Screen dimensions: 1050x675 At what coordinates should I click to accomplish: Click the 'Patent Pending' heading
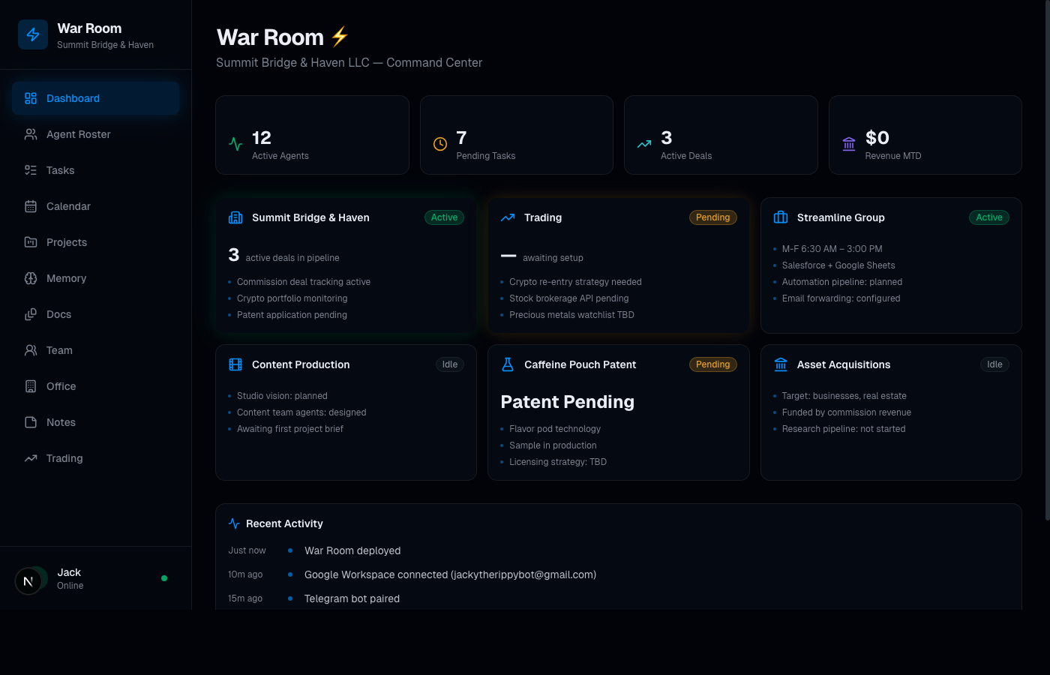coord(568,402)
